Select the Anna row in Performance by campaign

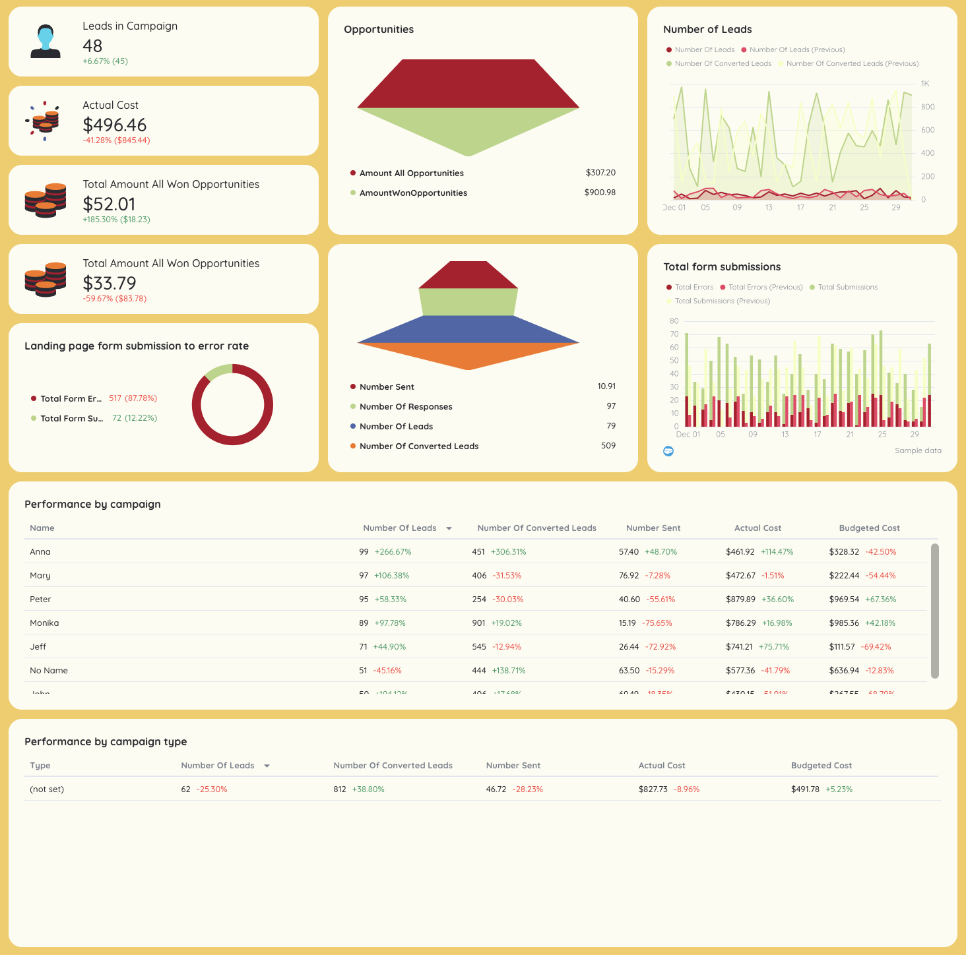pos(264,551)
